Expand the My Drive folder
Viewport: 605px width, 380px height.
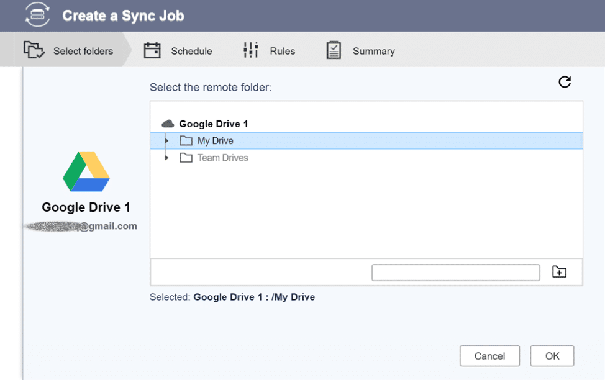tap(166, 141)
